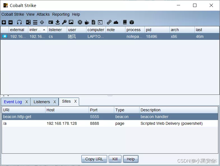Click the gear icon in the toolbar
Viewport: 220px width, 166px height.
point(80,22)
